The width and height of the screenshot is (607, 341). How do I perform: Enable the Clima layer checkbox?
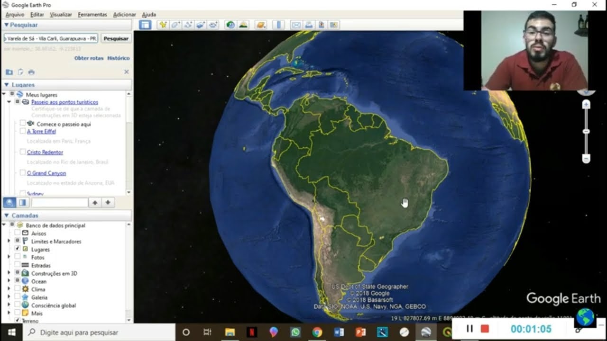pos(18,289)
